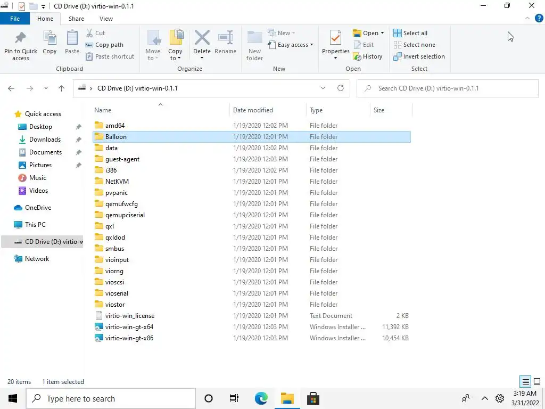The width and height of the screenshot is (545, 409).
Task: Open History for the selected item
Action: 367,56
